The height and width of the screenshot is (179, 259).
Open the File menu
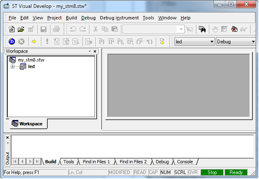[12, 18]
